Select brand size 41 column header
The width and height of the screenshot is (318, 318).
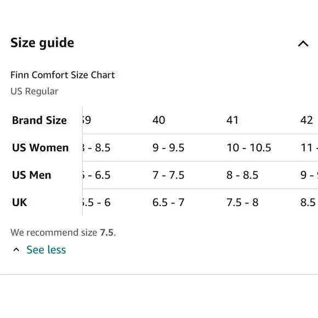tap(232, 120)
